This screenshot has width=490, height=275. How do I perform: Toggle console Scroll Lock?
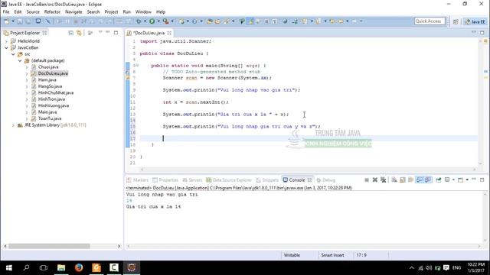(x=403, y=180)
